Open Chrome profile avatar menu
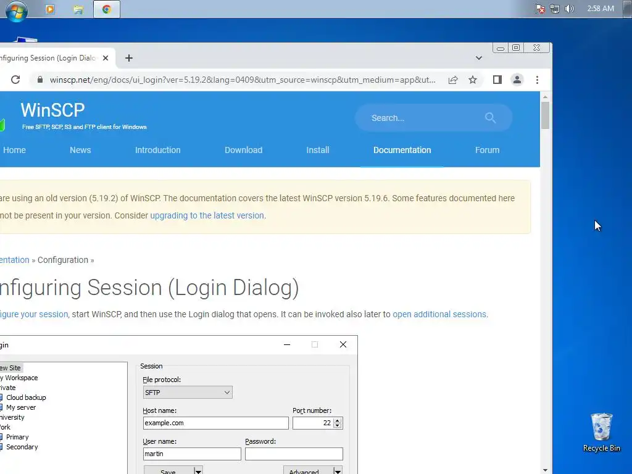Viewport: 632px width, 474px height. (x=517, y=80)
